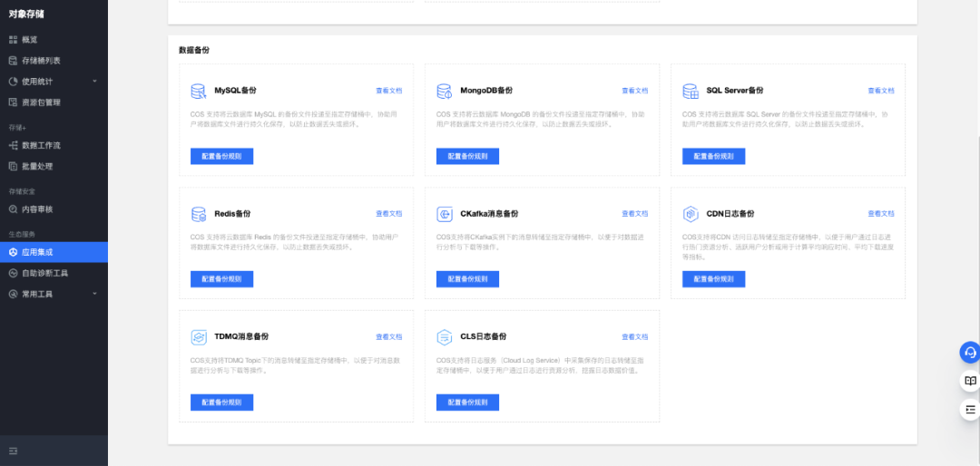Select 批量处理 menu item
Image resolution: width=980 pixels, height=466 pixels.
pyautogui.click(x=54, y=167)
